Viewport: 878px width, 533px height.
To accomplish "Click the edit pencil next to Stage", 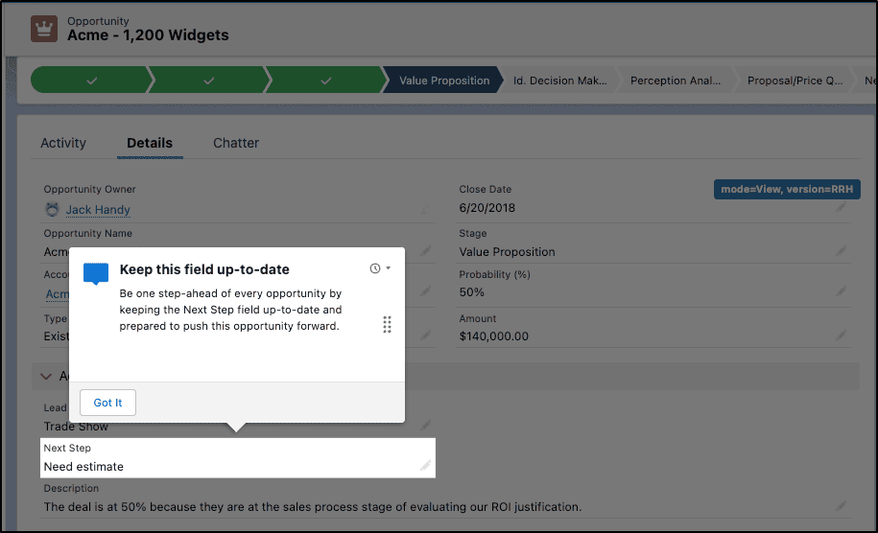I will pos(841,251).
